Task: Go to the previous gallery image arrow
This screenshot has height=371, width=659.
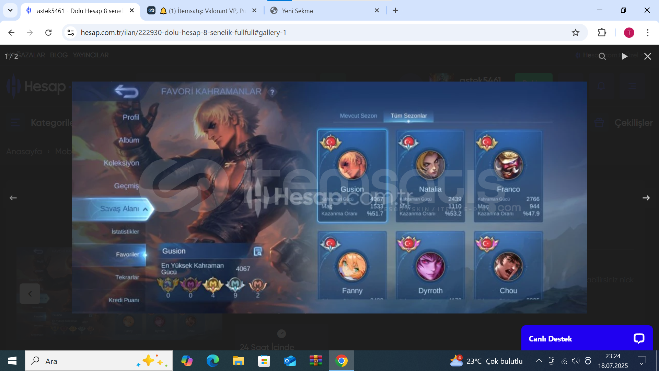Action: [x=13, y=198]
